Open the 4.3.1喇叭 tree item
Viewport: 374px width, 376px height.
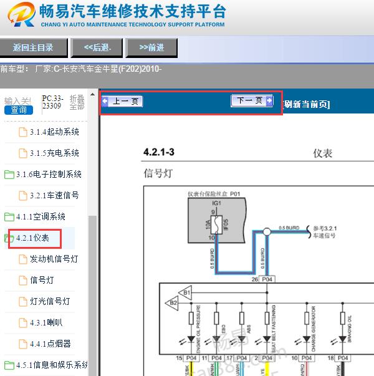click(x=46, y=322)
